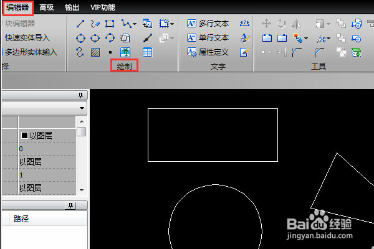
Task: Click the insert block window icon
Action: pos(147,24)
